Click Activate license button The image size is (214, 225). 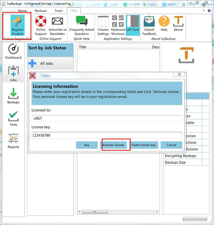113,145
